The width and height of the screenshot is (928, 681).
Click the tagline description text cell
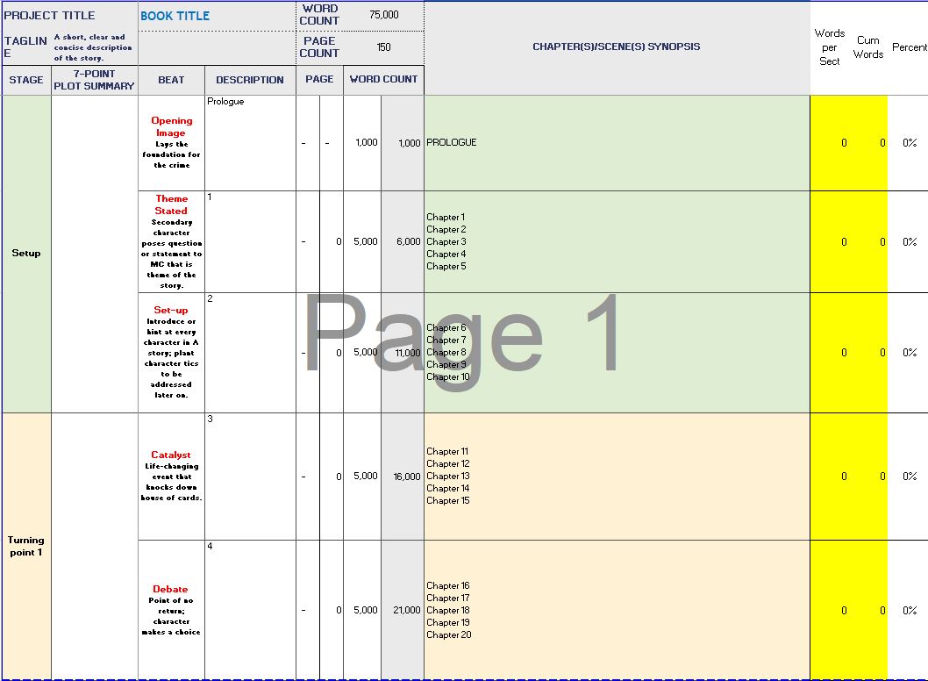[x=94, y=47]
